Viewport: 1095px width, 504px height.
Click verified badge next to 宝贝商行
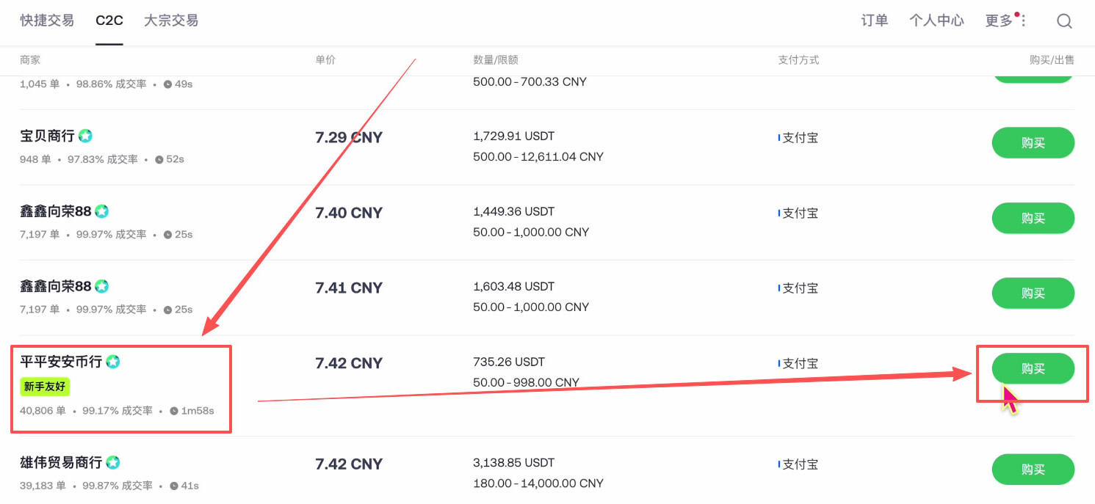point(86,136)
